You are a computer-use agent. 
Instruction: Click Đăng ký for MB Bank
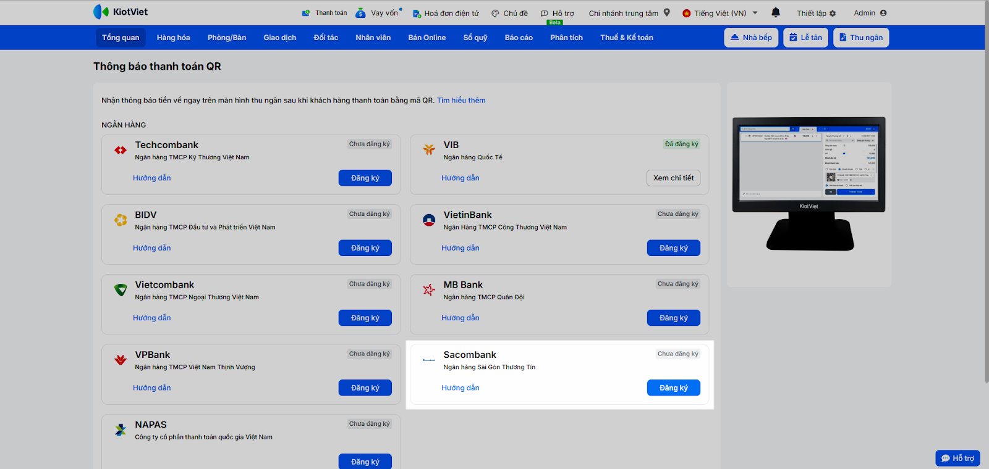click(x=674, y=318)
